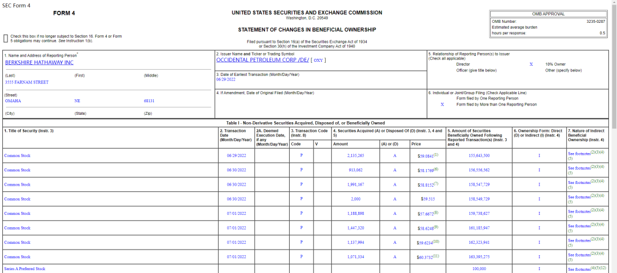Click the amount 2,000
This screenshot has height=273, width=617.
click(355, 199)
